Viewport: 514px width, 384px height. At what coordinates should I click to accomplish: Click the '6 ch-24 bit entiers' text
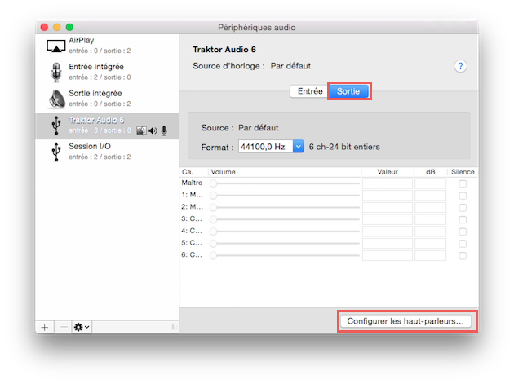pos(344,147)
